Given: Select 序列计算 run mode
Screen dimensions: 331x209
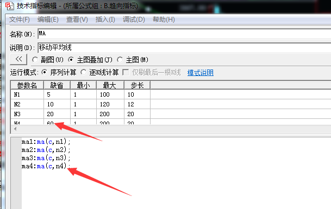Looking at the screenshot, I should [x=45, y=72].
